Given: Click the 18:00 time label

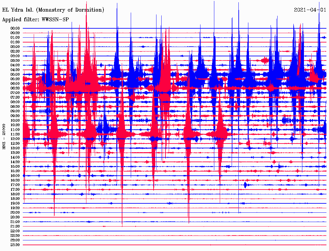Looking at the screenshot, I should 15,194.
